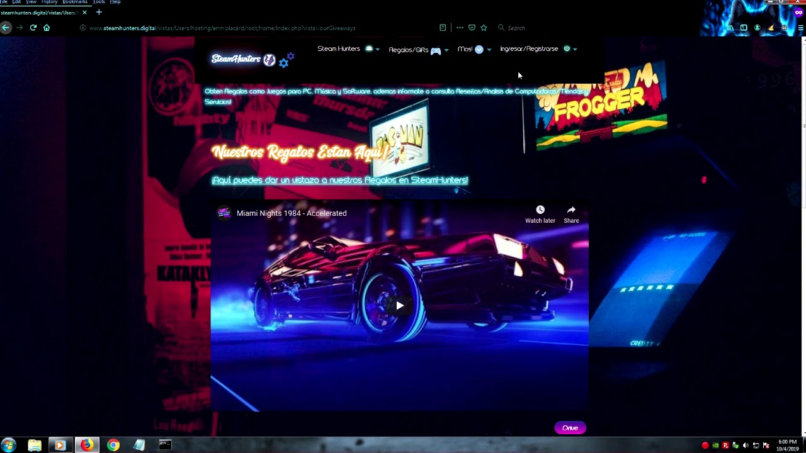Click the video channel avatar
Screen dimensions: 806x453
pyautogui.click(x=224, y=213)
